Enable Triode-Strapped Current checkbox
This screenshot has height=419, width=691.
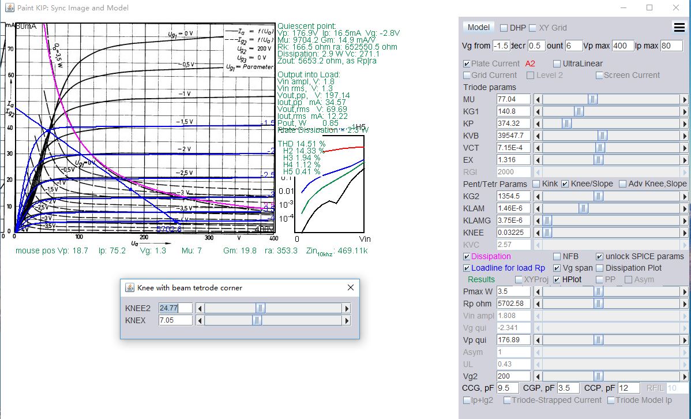(x=507, y=400)
